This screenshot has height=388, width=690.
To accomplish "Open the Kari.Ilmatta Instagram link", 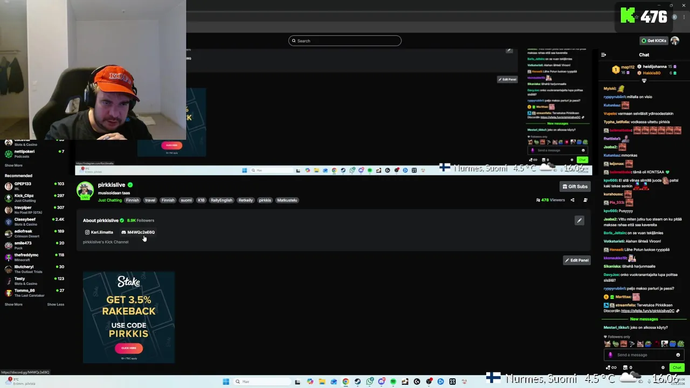I will click(x=99, y=232).
